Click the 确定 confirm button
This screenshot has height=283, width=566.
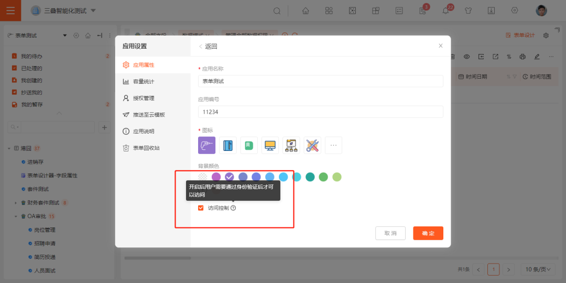428,233
